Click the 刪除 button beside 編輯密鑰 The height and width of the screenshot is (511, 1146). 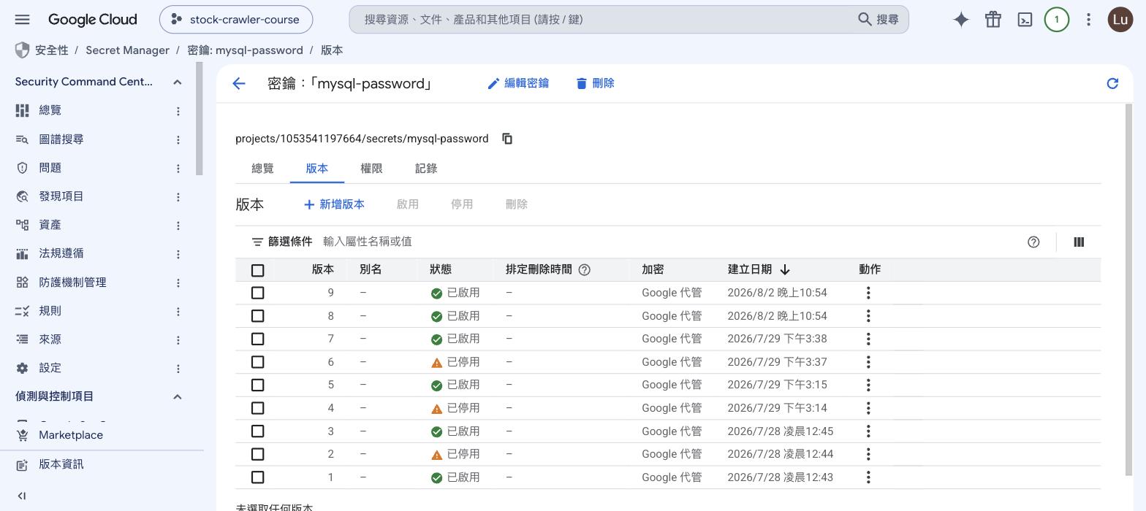595,83
